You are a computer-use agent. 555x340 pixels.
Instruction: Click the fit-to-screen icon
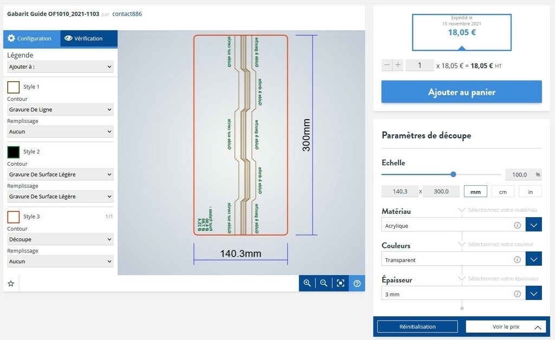pyautogui.click(x=340, y=283)
